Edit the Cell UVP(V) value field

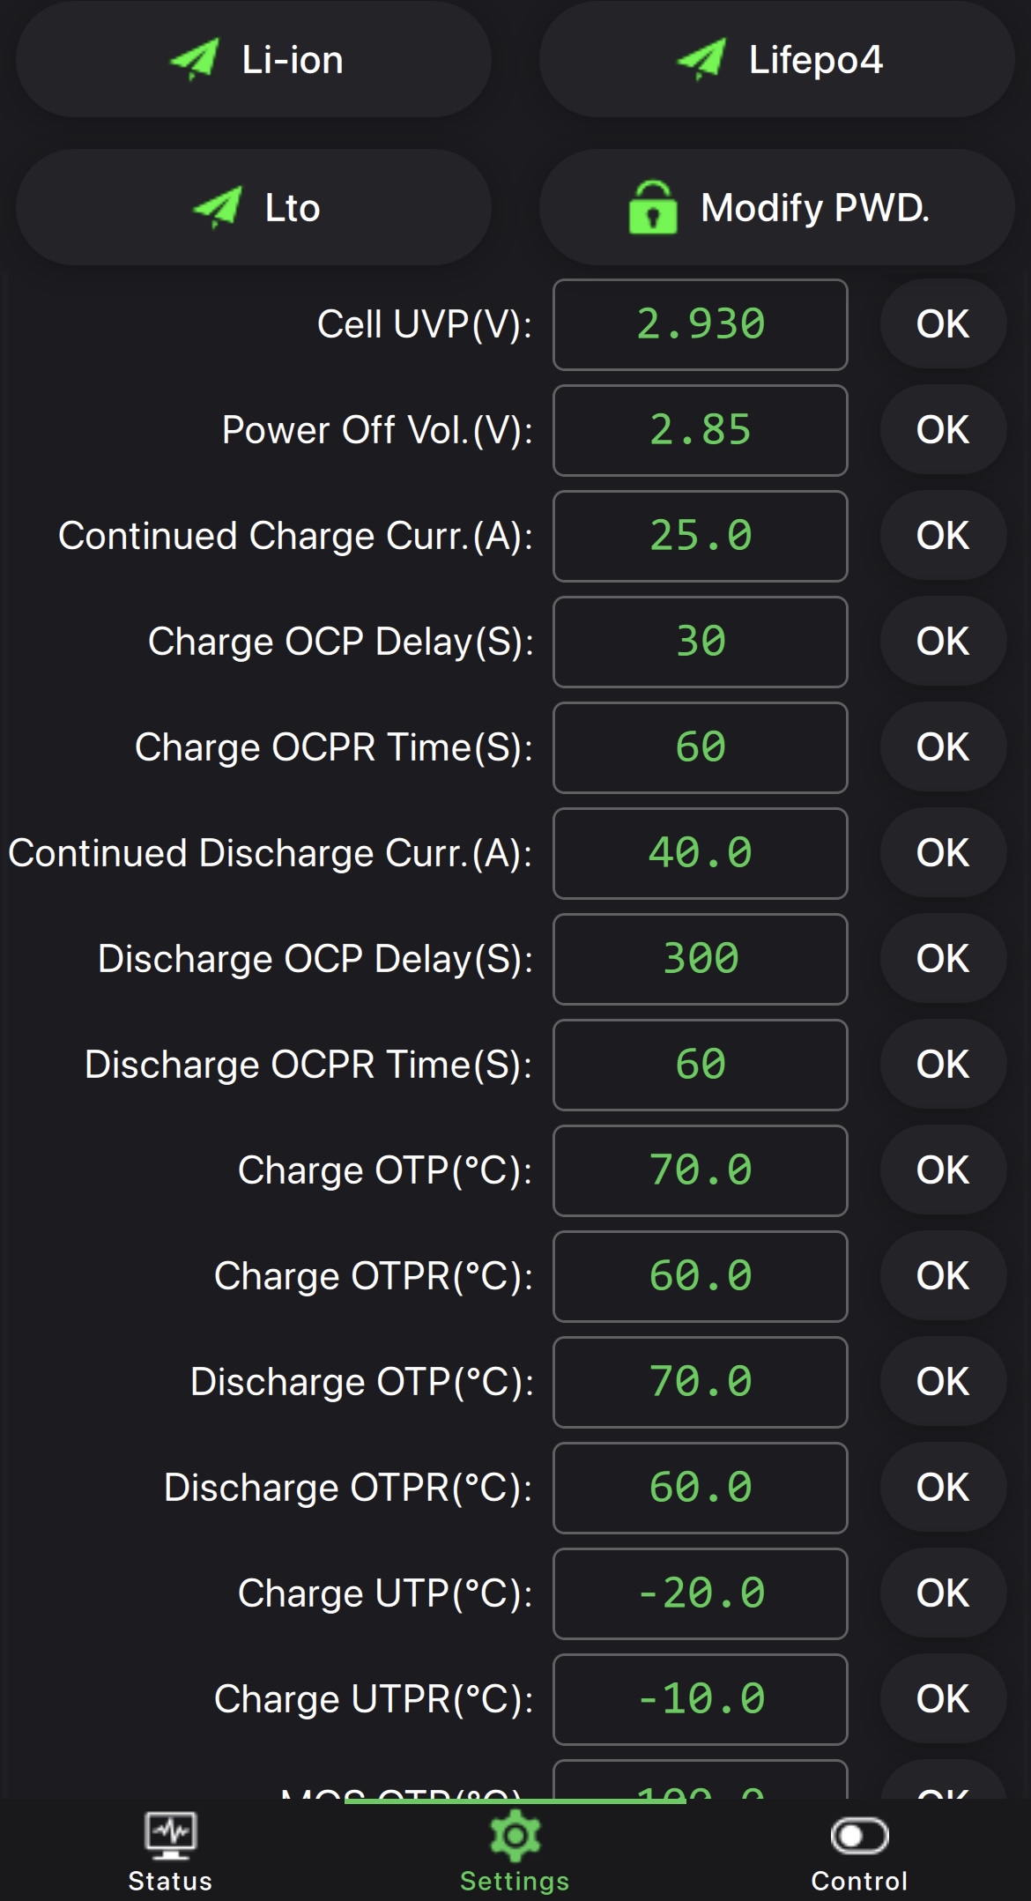(x=701, y=324)
